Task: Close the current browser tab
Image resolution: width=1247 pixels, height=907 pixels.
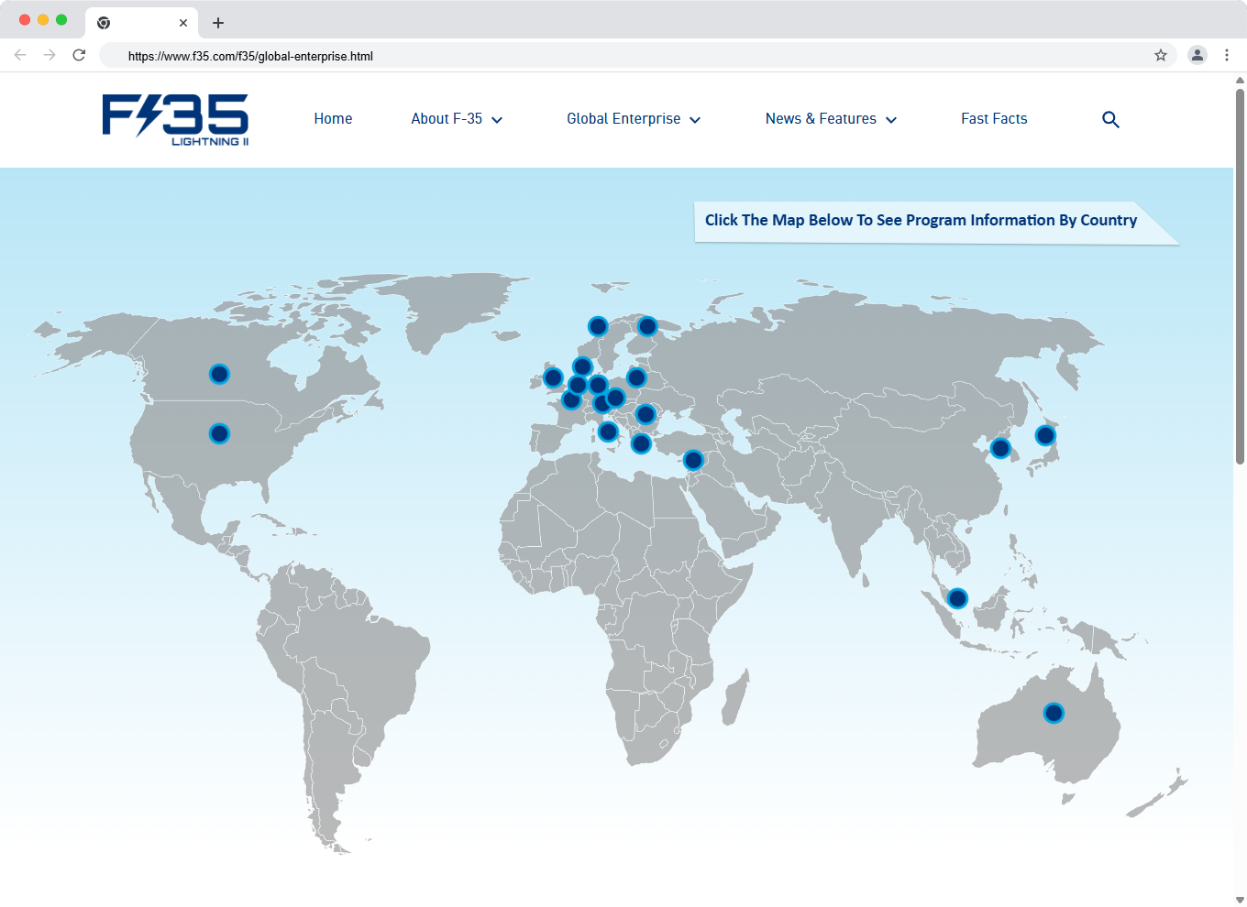Action: pyautogui.click(x=183, y=23)
